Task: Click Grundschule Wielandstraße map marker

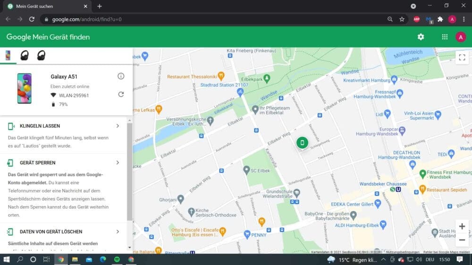Action: coord(296,193)
